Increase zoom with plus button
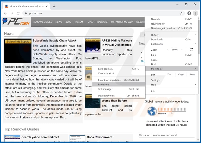Screen dimensions: 201x143 click(182, 50)
